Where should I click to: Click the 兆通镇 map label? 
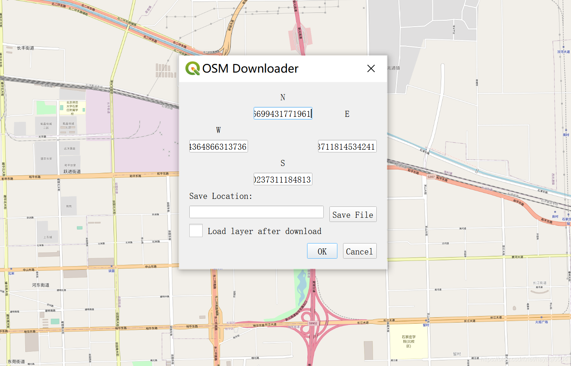click(393, 68)
